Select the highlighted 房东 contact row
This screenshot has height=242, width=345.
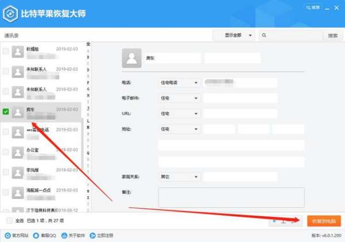click(x=40, y=112)
